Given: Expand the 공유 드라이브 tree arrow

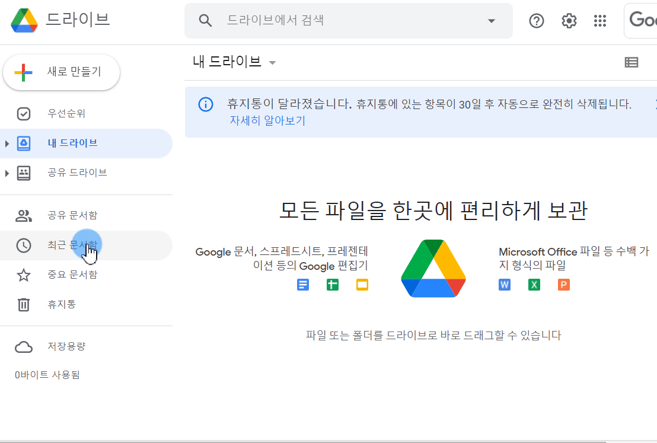Looking at the screenshot, I should tap(7, 173).
